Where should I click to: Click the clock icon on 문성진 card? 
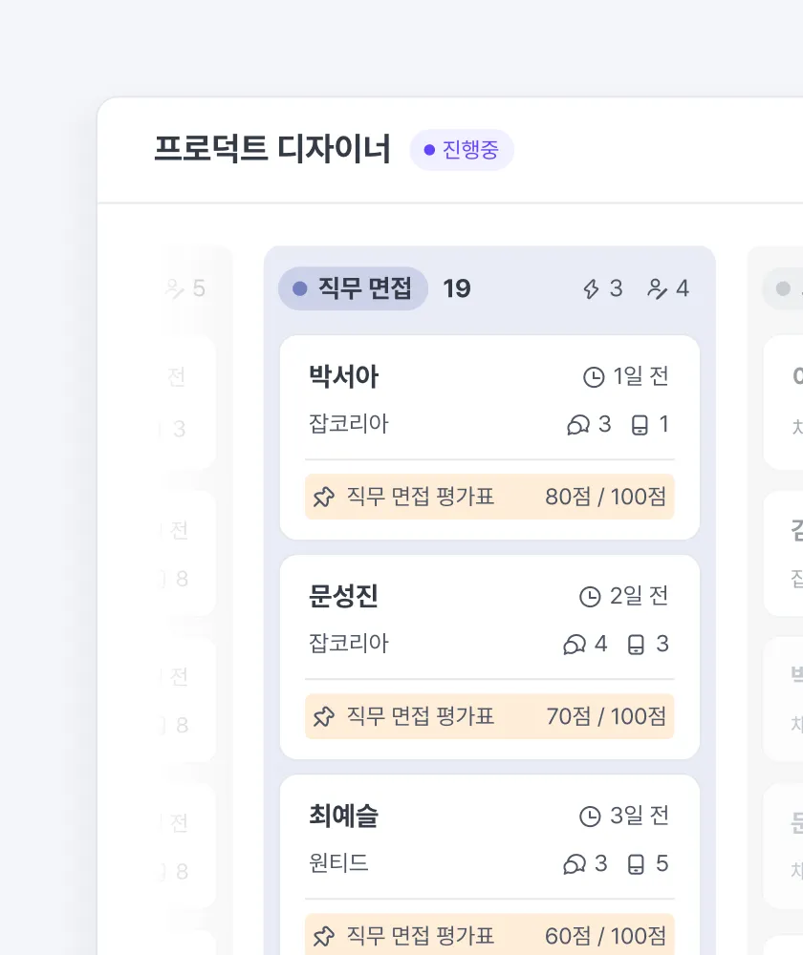pyautogui.click(x=590, y=596)
